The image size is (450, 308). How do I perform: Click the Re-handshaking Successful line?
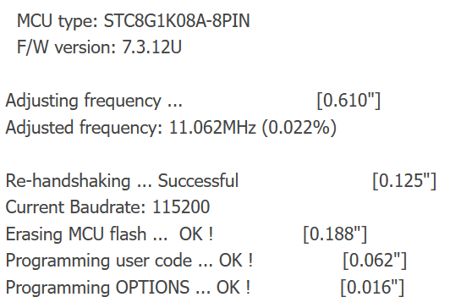[122, 181]
